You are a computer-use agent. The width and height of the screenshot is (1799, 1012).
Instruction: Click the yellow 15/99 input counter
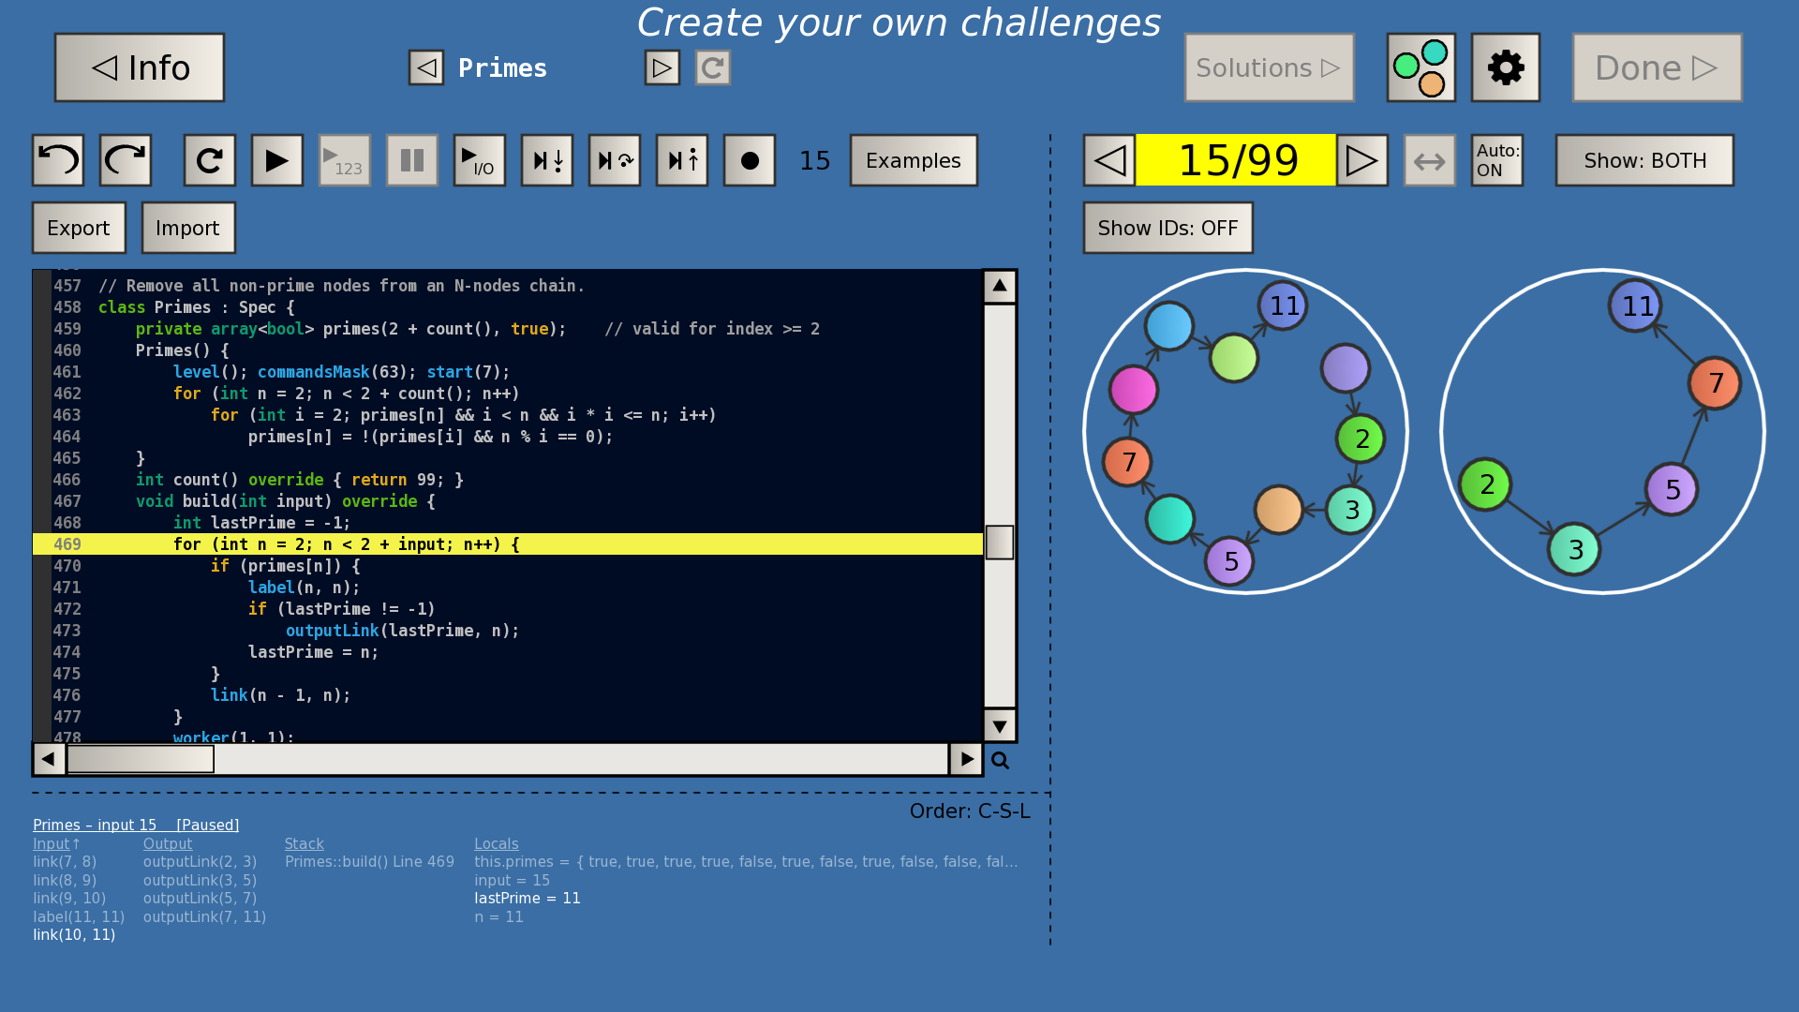pyautogui.click(x=1236, y=160)
